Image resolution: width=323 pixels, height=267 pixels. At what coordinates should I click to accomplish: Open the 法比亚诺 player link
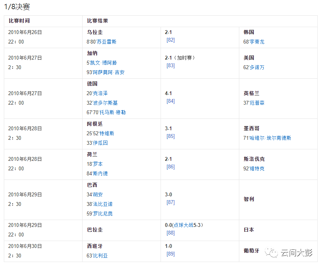102,204
